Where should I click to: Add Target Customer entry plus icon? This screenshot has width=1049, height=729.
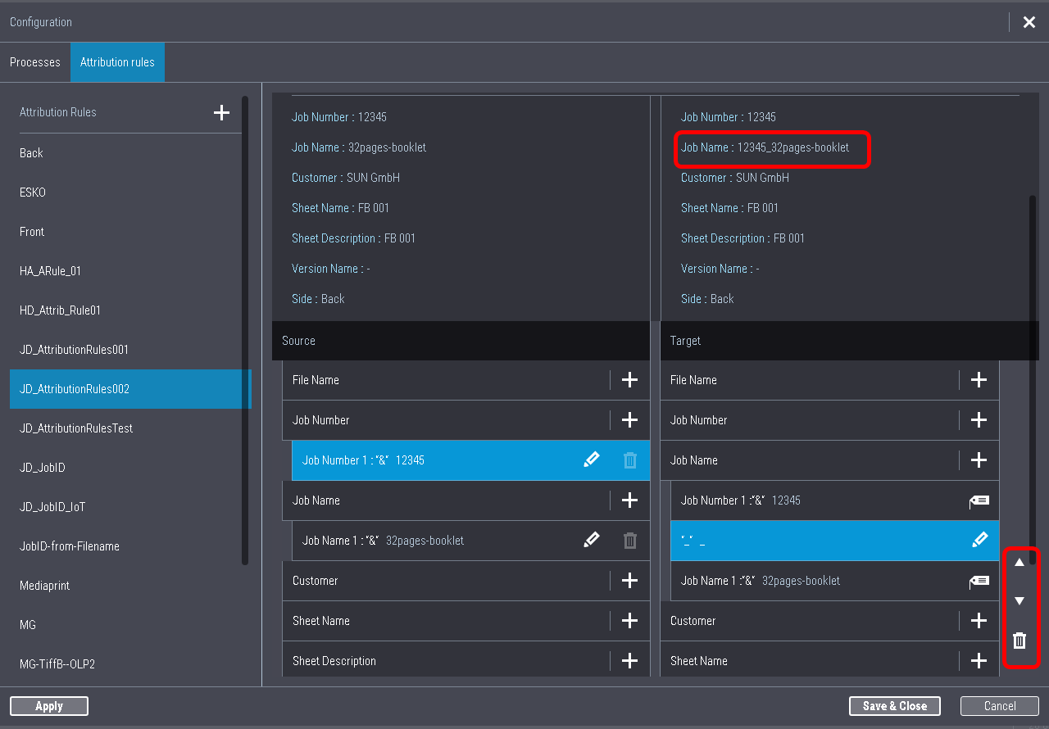click(979, 621)
